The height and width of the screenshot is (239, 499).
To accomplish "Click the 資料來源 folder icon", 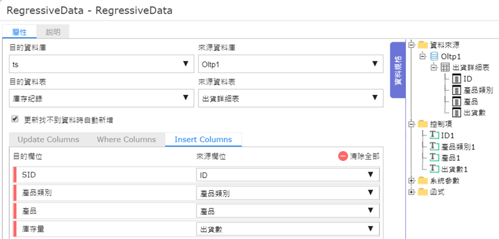I will [x=423, y=45].
